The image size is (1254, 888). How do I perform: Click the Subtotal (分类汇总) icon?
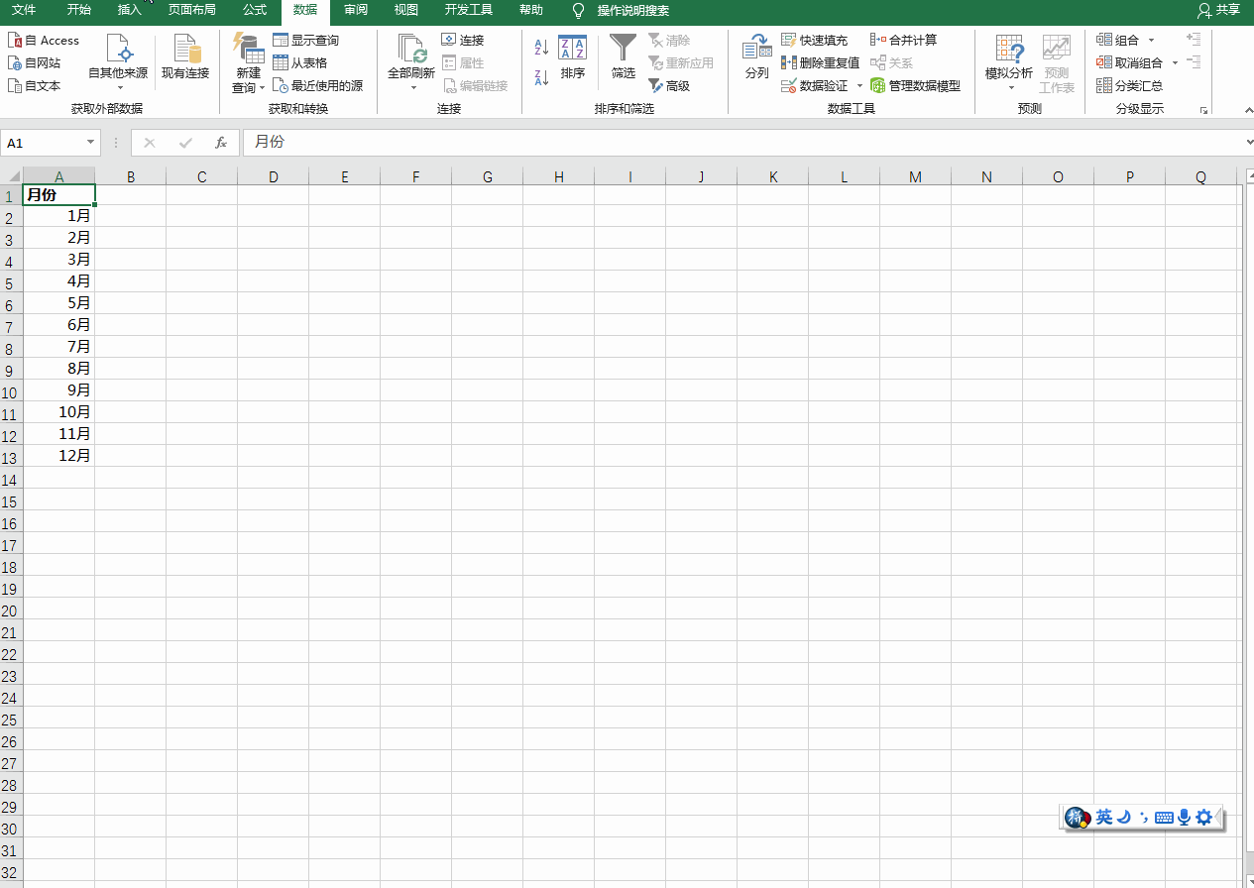(1104, 85)
